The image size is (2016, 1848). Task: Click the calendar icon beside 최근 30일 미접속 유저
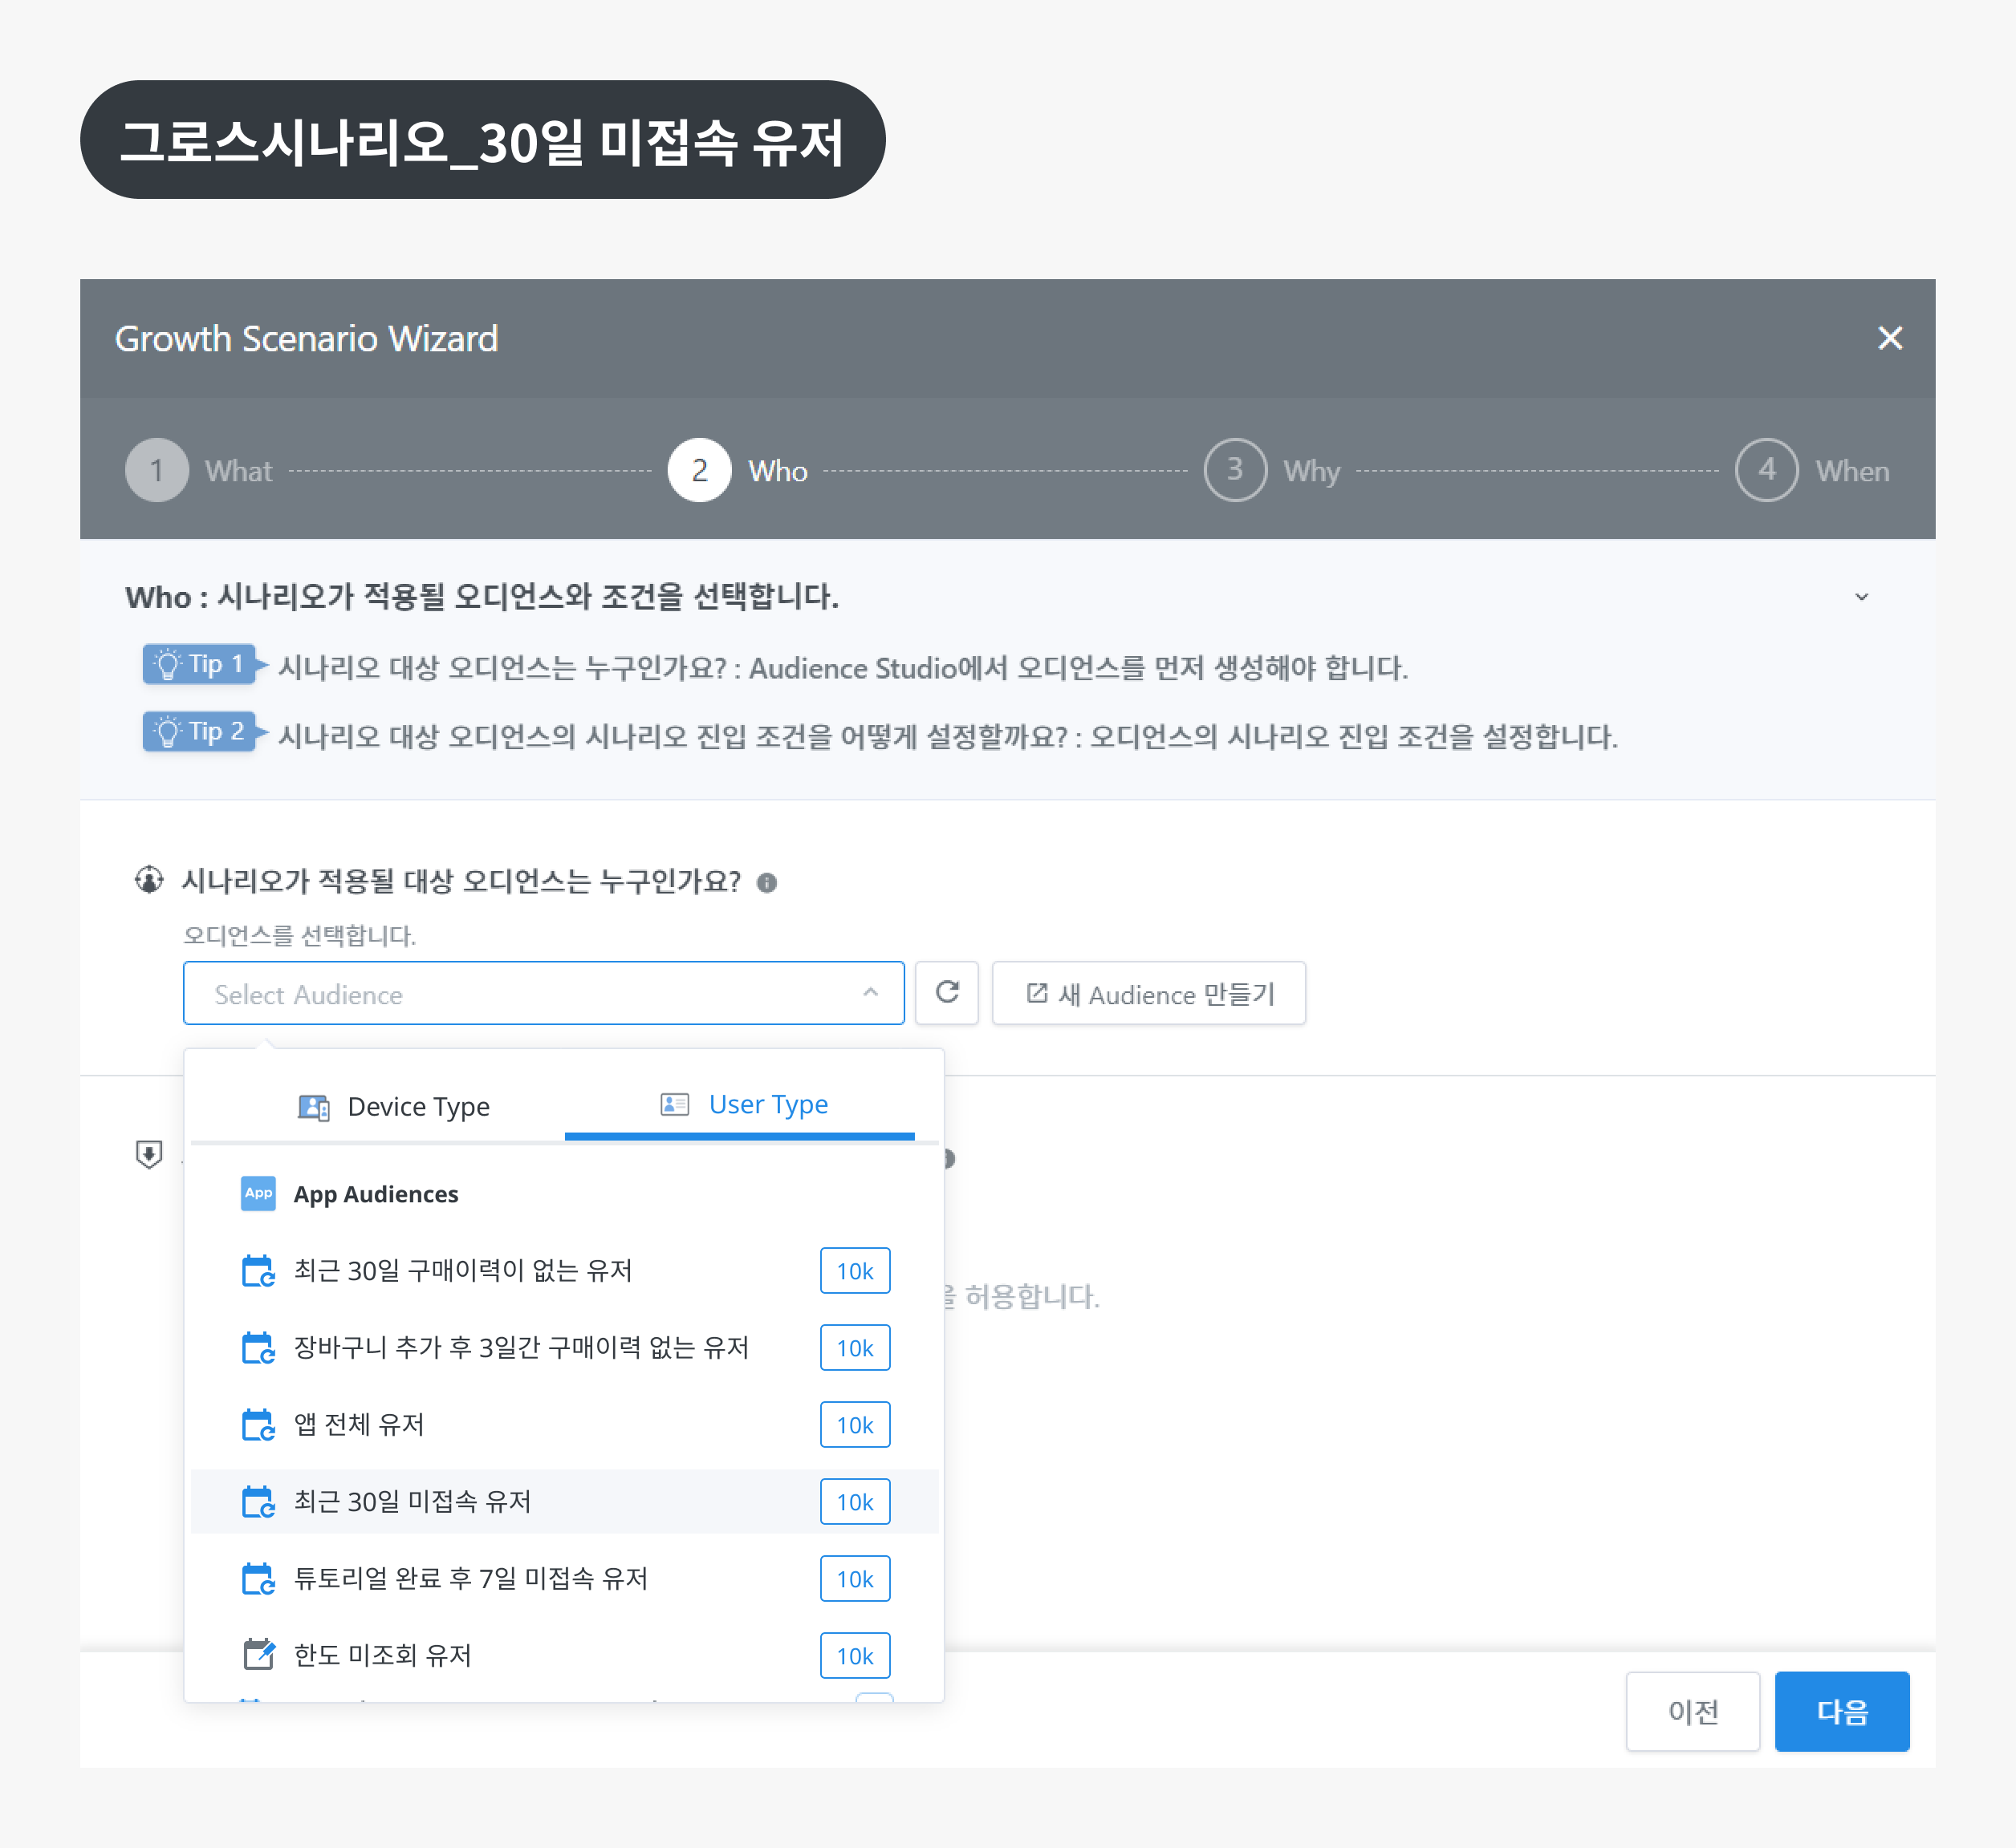pos(258,1501)
